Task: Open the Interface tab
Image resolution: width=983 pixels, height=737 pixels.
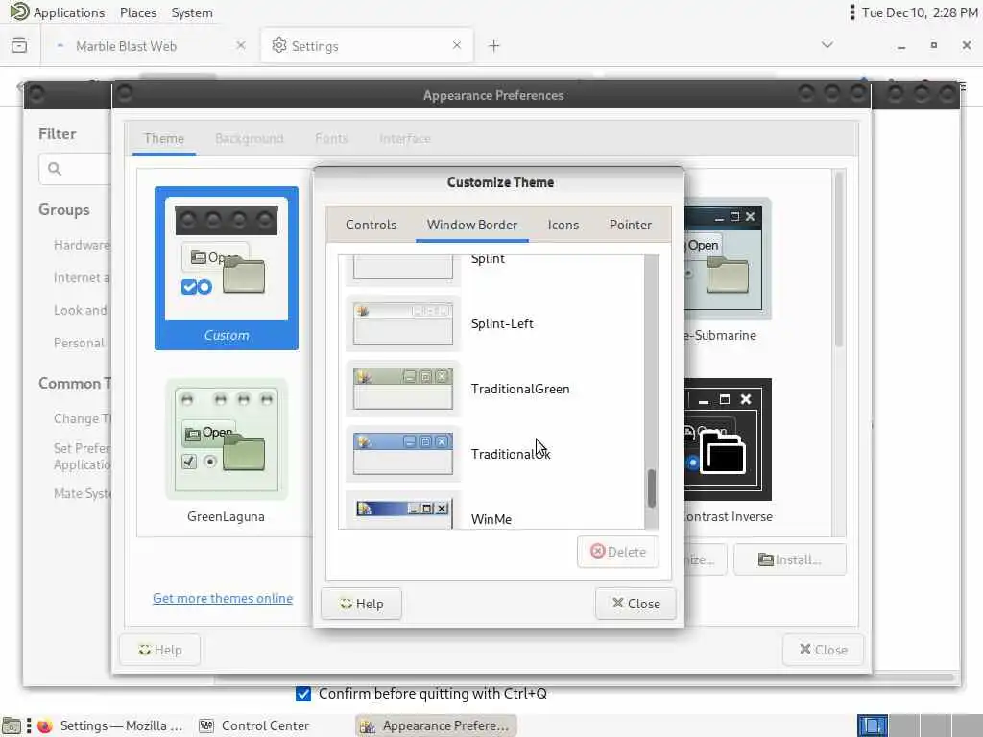Action: pos(404,138)
